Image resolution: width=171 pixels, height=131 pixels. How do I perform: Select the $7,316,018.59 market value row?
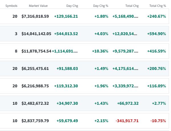pos(35,16)
